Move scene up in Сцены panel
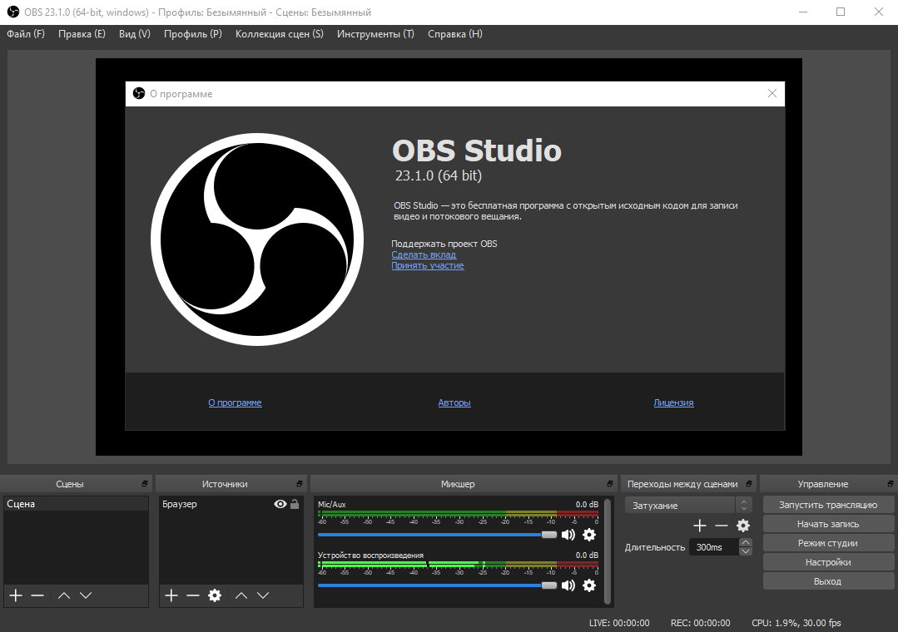The height and width of the screenshot is (632, 898). click(64, 596)
